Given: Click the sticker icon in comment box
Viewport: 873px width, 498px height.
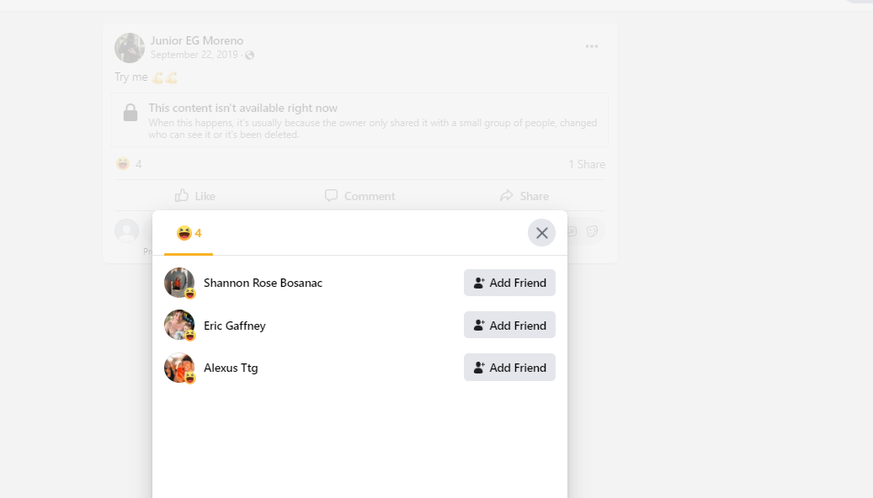Looking at the screenshot, I should 592,231.
